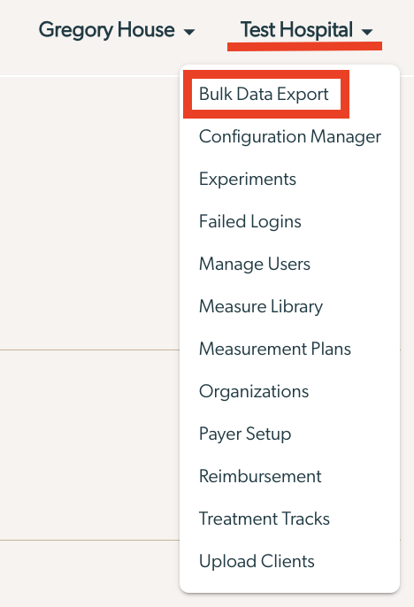
Task: Click the caret arrow beside Gregory House
Action: coord(188,32)
